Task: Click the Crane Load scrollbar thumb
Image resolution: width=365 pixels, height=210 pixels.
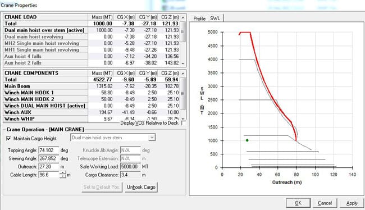Action: (183, 31)
